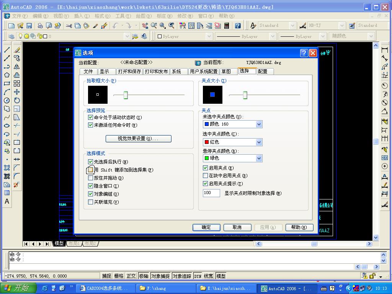This screenshot has height=294, width=392.
Task: Click the Save icon in toolbar
Action: [29, 26]
